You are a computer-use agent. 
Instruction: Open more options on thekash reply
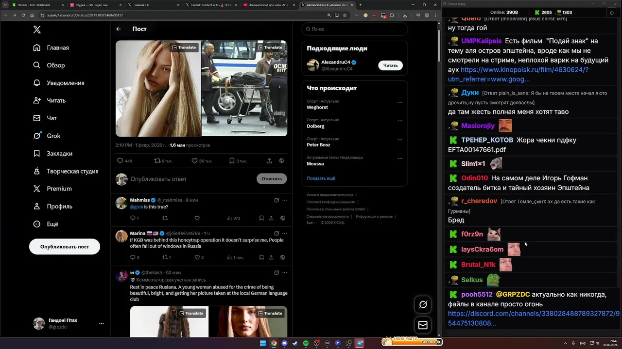pyautogui.click(x=284, y=272)
